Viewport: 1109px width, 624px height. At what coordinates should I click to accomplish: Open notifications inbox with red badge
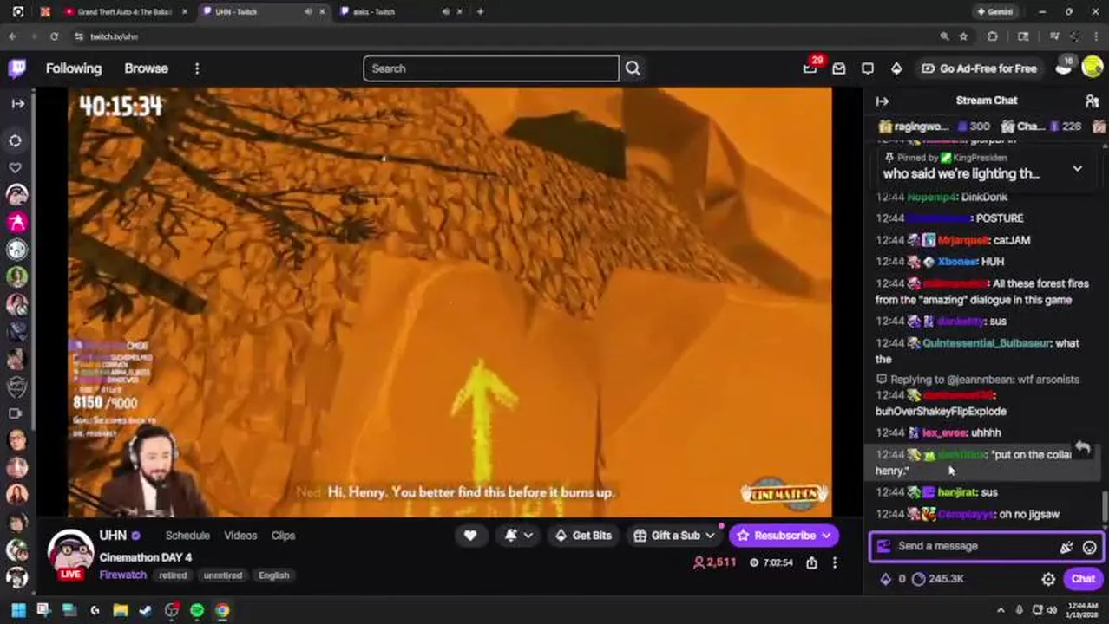click(810, 68)
